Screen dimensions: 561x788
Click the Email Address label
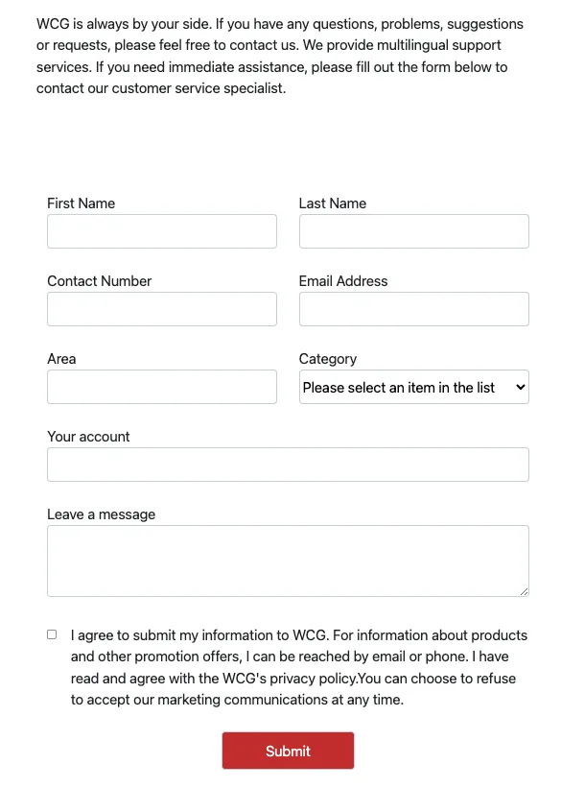pos(343,281)
